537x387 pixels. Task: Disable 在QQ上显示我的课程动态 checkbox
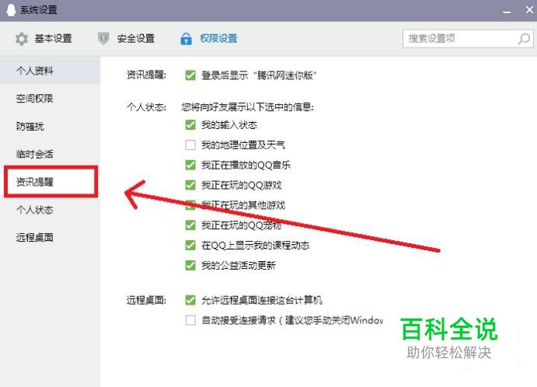(190, 246)
